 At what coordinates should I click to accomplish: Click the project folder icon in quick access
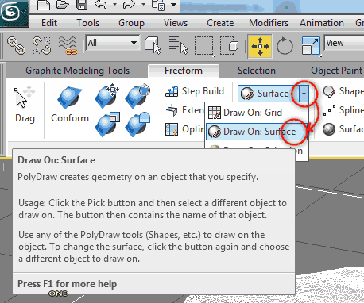tap(158, 5)
